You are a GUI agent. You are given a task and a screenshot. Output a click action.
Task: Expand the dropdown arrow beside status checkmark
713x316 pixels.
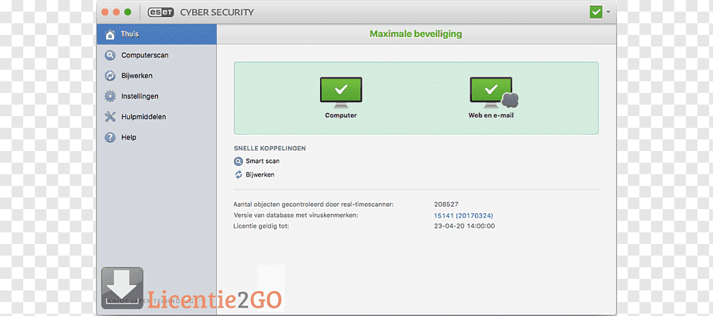click(608, 12)
